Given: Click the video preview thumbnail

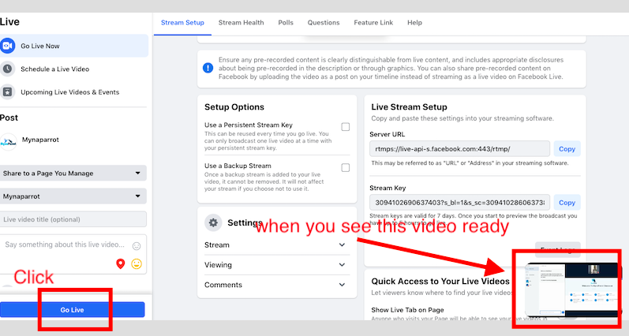Looking at the screenshot, I should [x=571, y=290].
